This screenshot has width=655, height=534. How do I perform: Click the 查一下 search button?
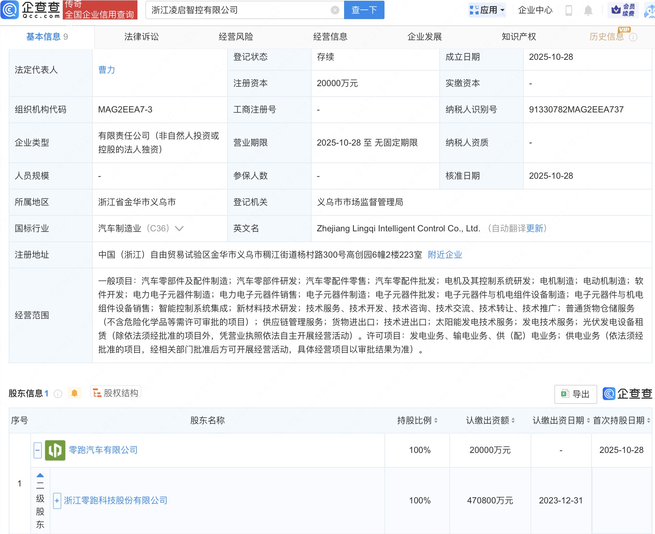(x=364, y=10)
